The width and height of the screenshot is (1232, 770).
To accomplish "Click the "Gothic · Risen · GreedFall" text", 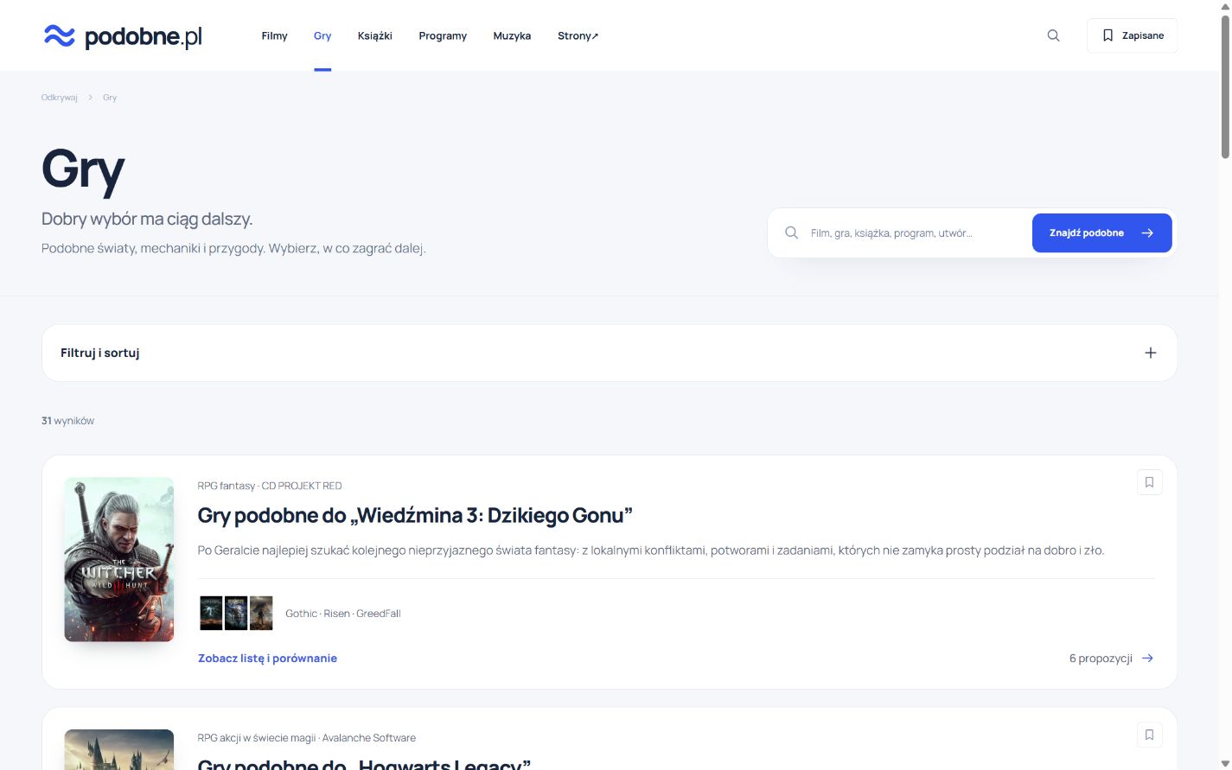I will [x=343, y=614].
